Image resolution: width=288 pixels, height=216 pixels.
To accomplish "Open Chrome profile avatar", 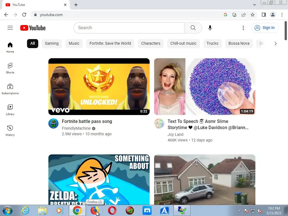I will click(x=273, y=15).
